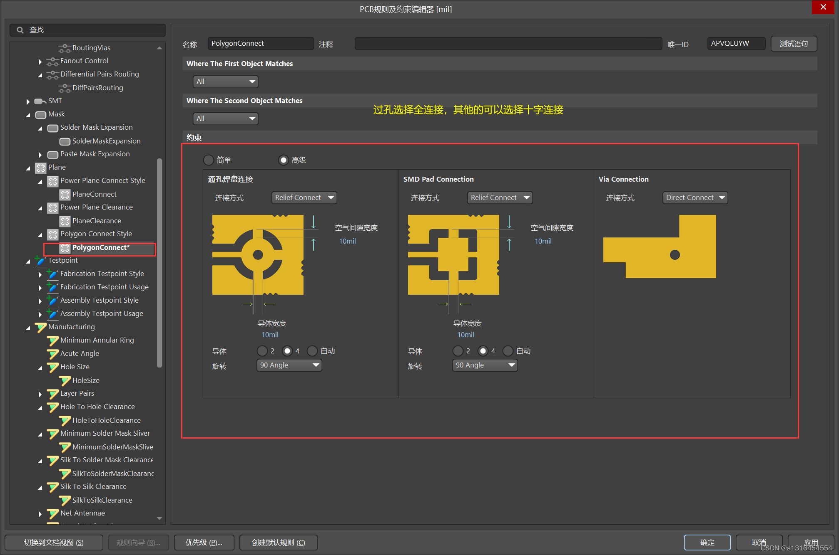Click the Fanout Control routing icon
839x555 pixels.
(x=52, y=62)
